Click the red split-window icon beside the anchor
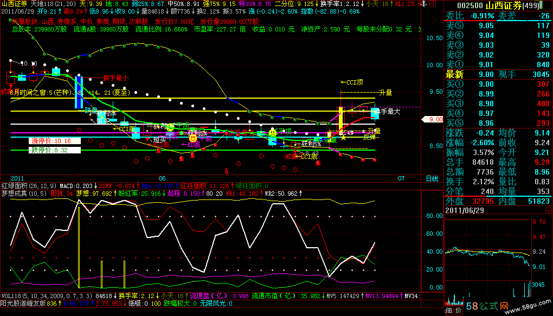 [432, 4]
